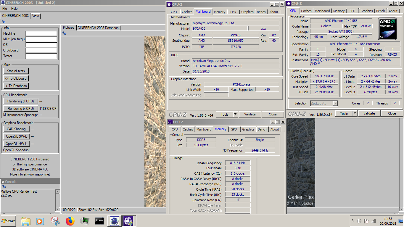Click into the GFX-Board input field
The image size is (404, 227).
pyautogui.click(x=41, y=50)
